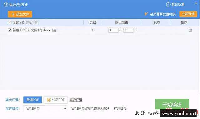Select the 普通PDF output option
The image size is (200, 119).
(32, 100)
